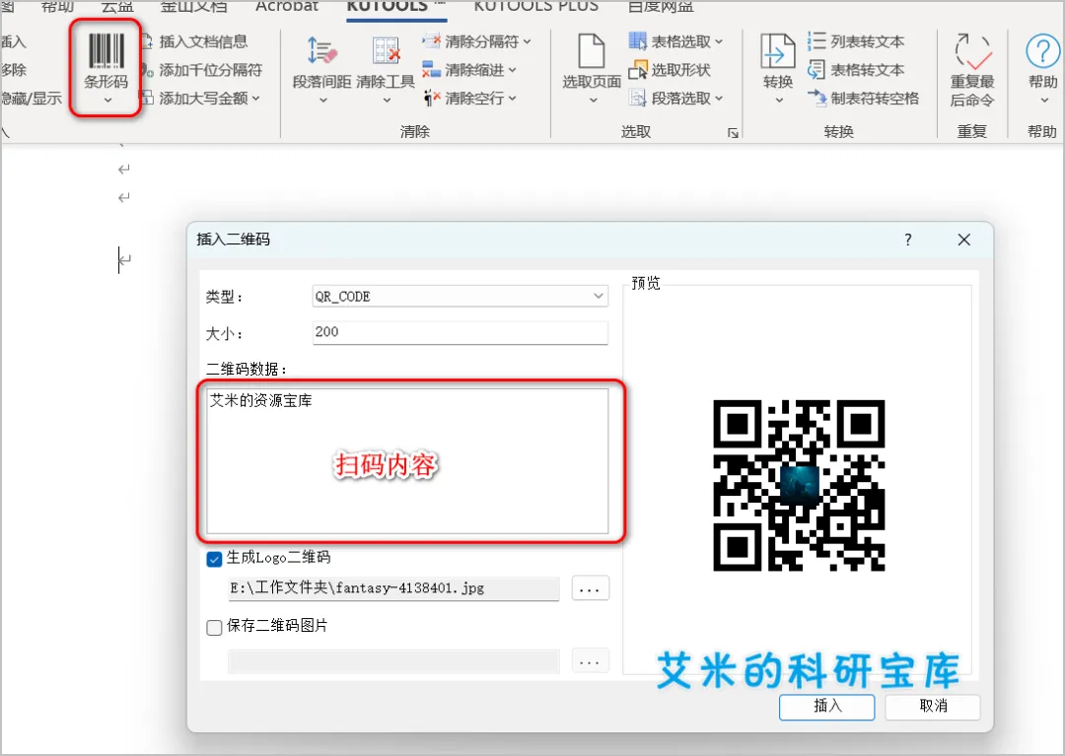Open the 百度网盘 tab
The image size is (1065, 756).
(x=661, y=6)
